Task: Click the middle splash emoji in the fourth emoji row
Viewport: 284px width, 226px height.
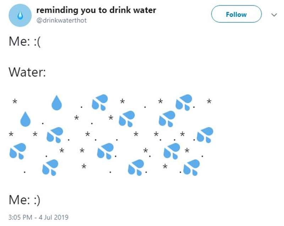Action: (105, 151)
